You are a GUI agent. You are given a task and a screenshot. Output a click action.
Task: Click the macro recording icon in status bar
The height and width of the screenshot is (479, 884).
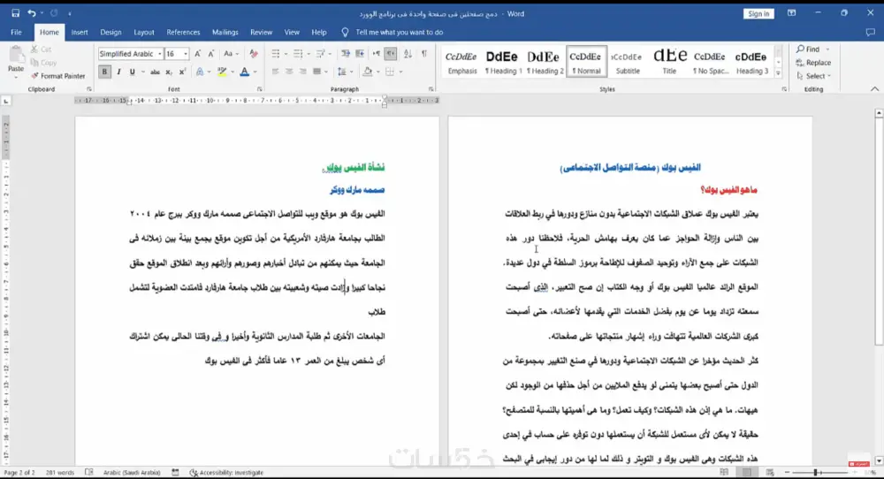[x=175, y=472]
